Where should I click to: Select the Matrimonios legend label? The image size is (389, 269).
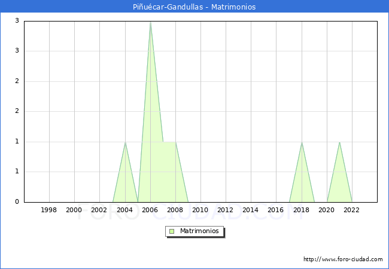pyautogui.click(x=199, y=231)
